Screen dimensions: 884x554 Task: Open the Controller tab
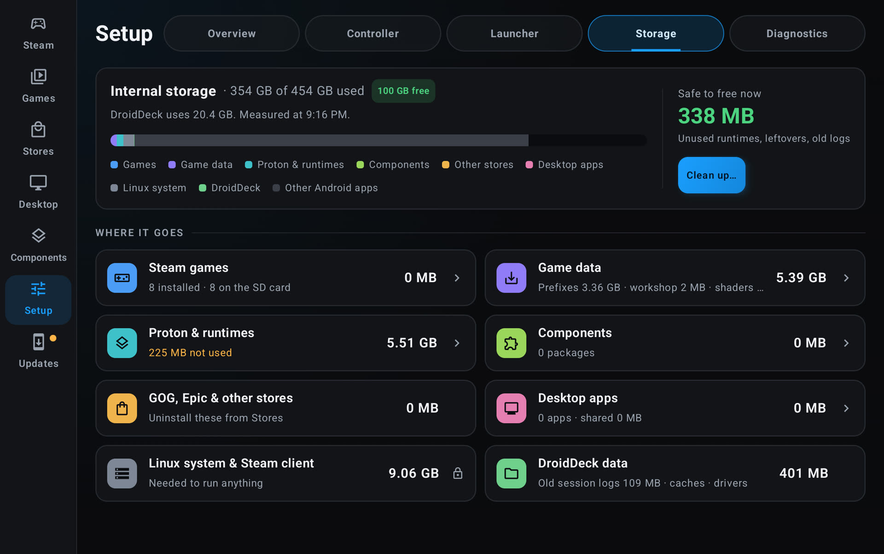tap(373, 34)
